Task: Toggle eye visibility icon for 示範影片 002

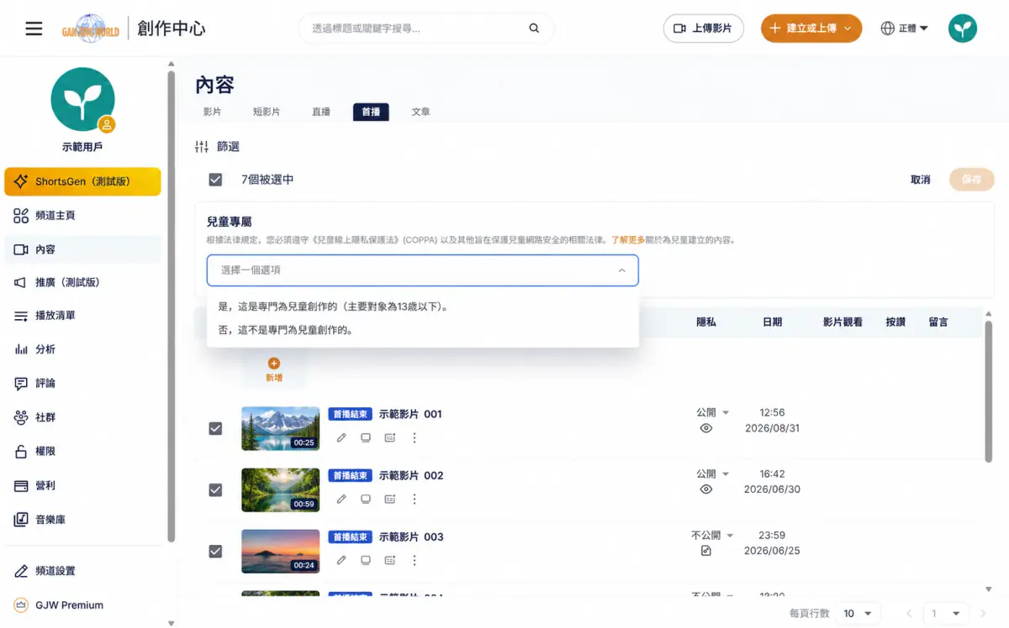Action: click(x=706, y=489)
